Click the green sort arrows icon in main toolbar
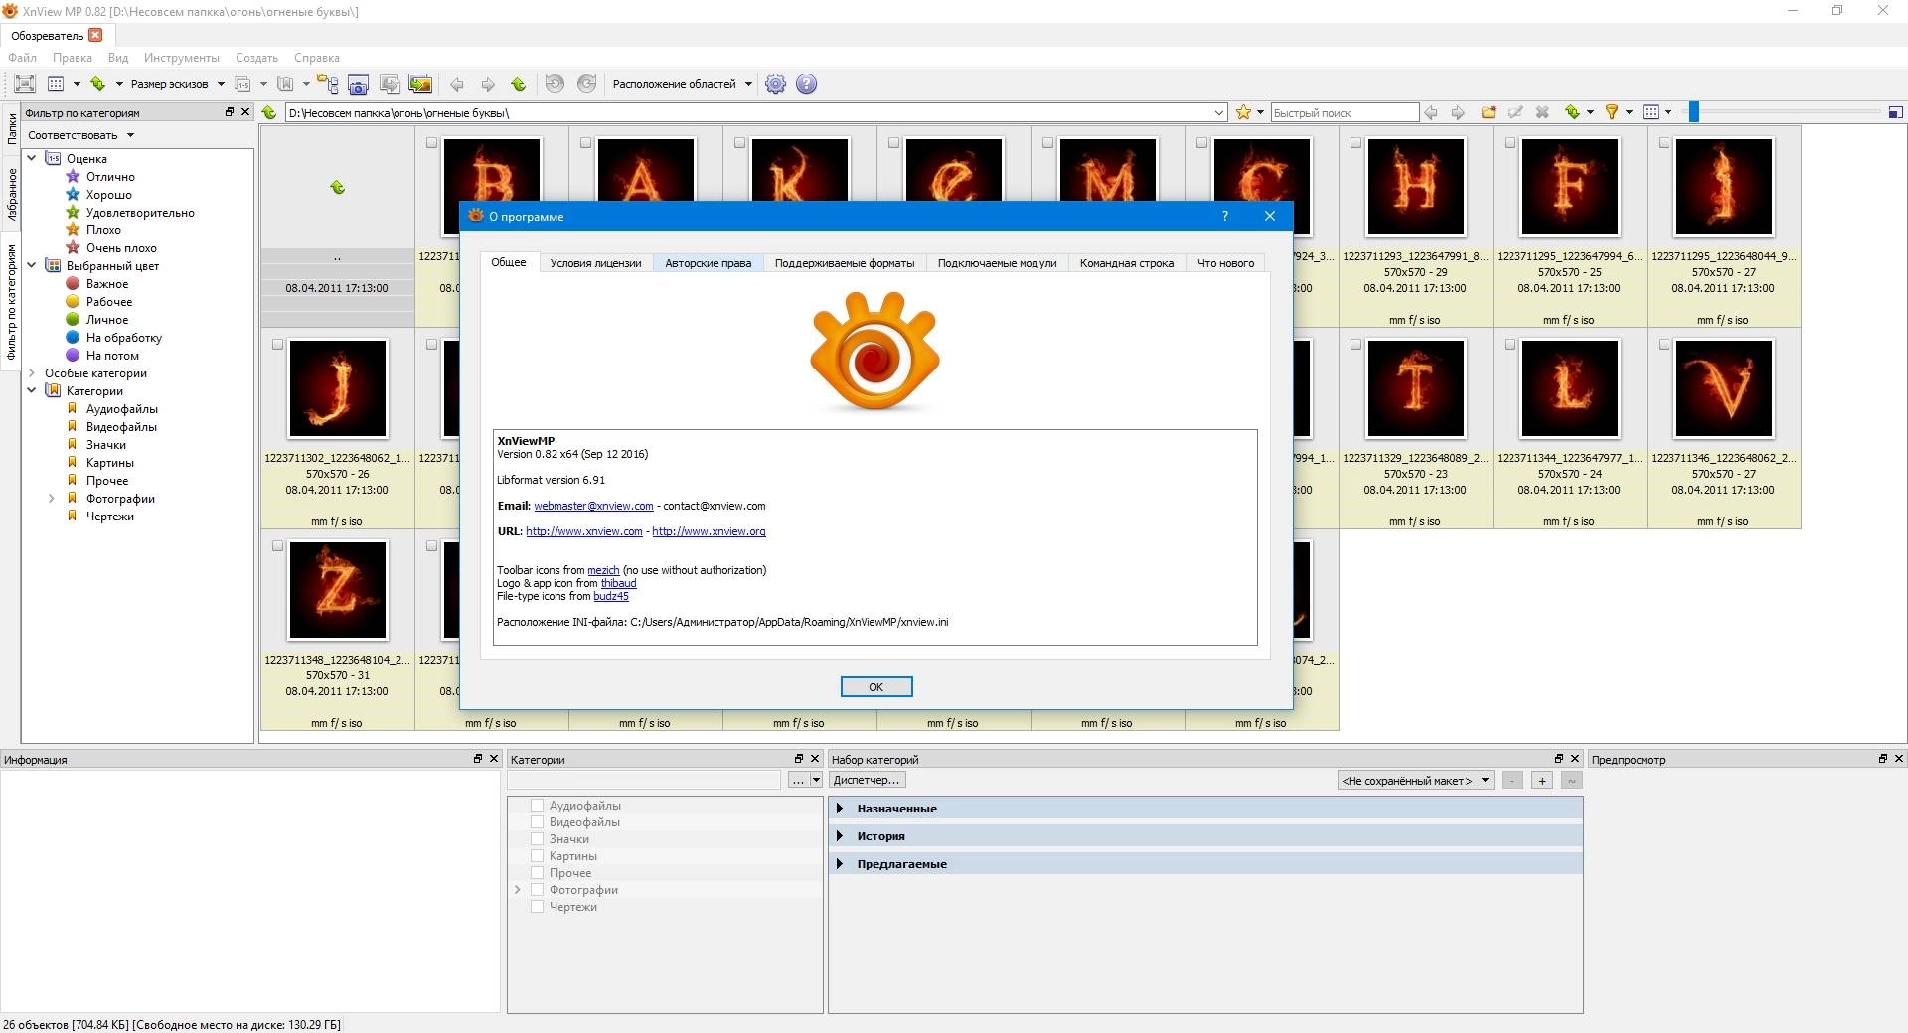This screenshot has height=1033, width=1908. pos(98,84)
